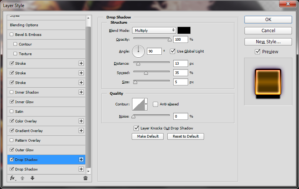Click the Opacity value field

click(x=180, y=40)
